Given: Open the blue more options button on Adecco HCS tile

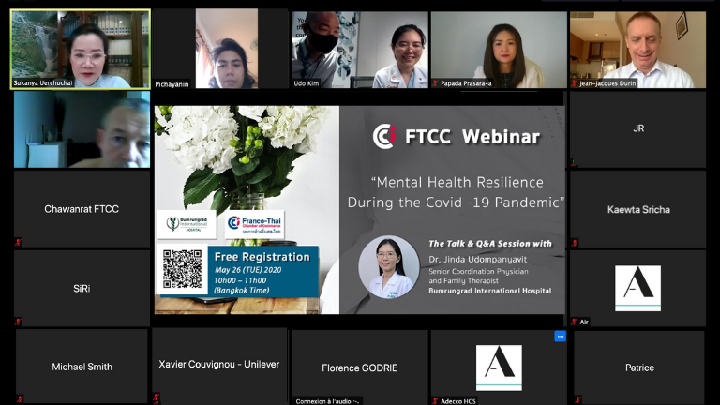Looking at the screenshot, I should pos(560,337).
